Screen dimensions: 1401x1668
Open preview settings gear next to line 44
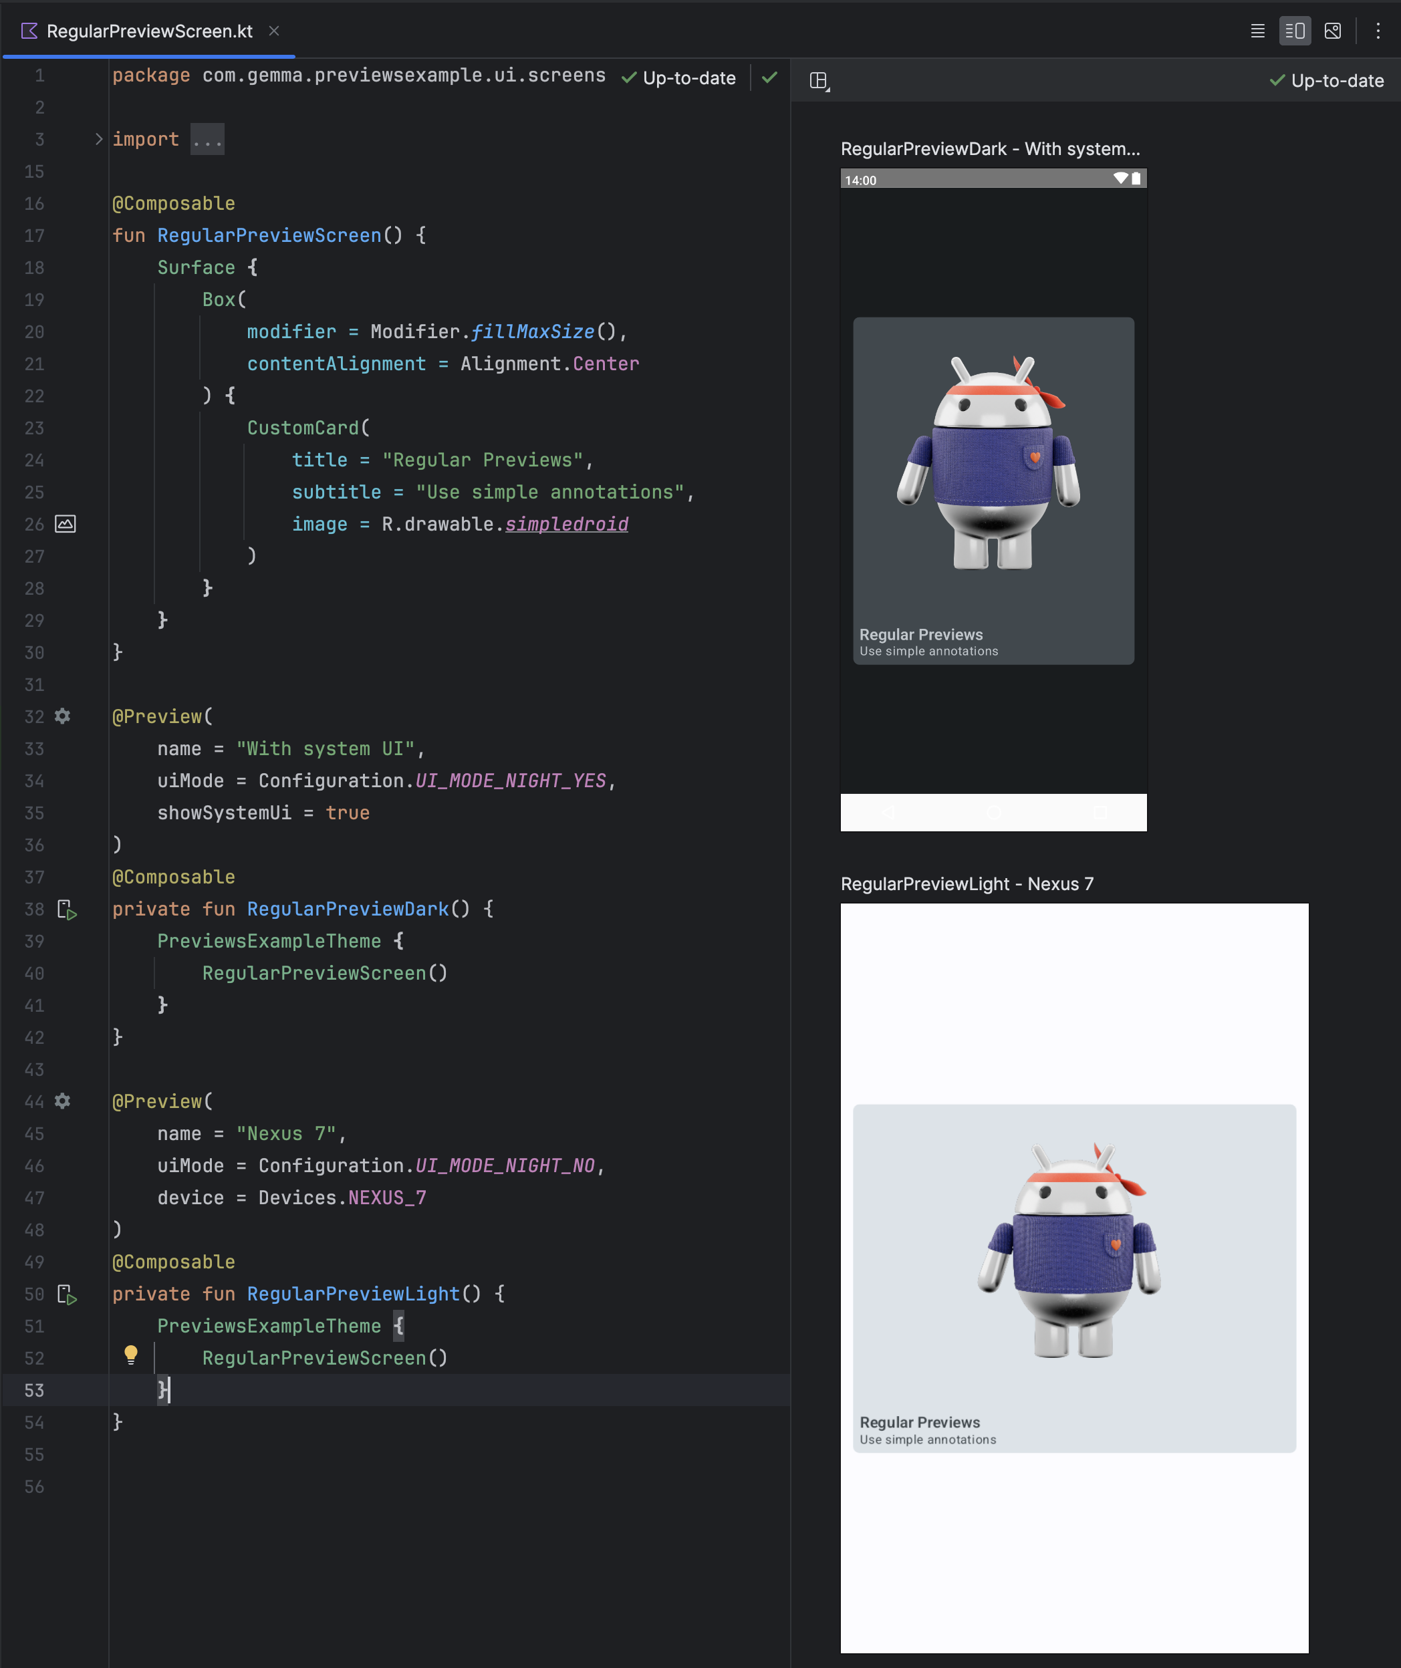tap(63, 1102)
